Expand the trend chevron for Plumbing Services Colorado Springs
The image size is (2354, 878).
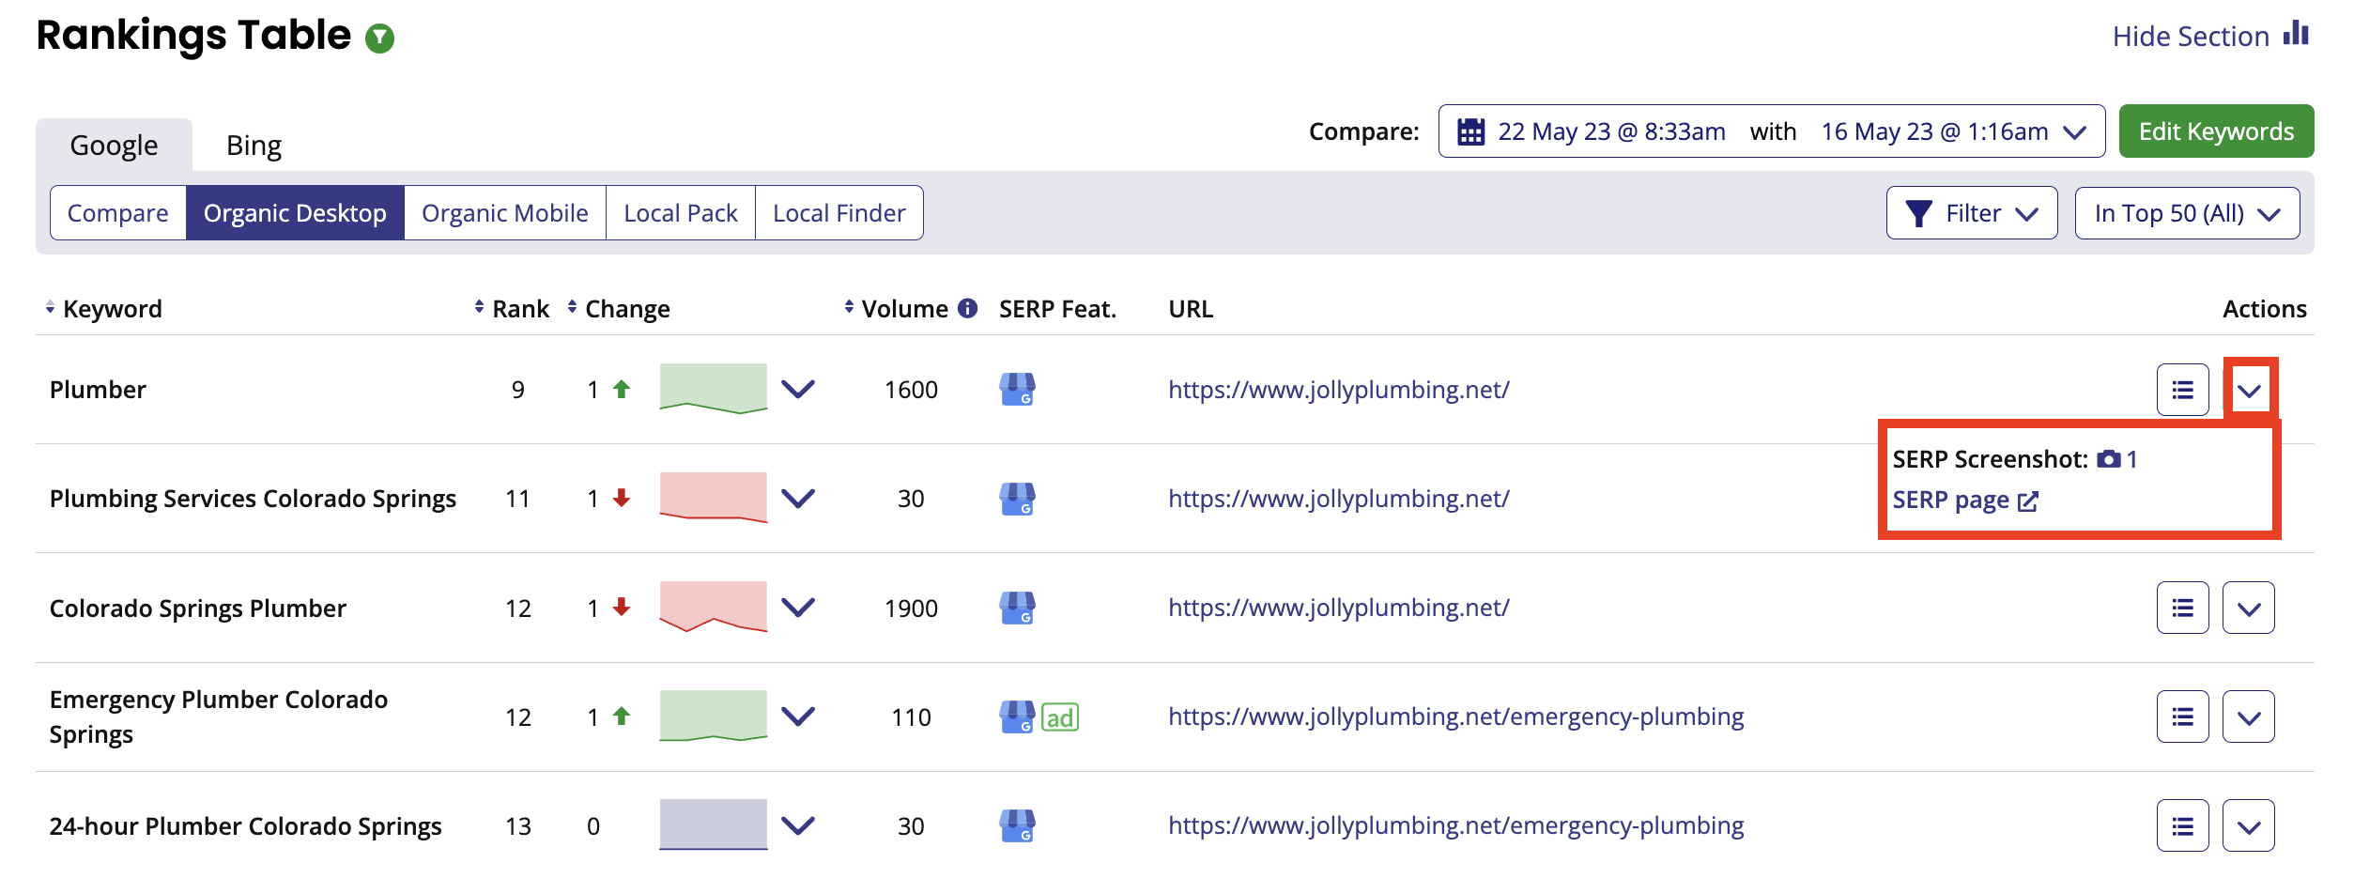pyautogui.click(x=798, y=498)
